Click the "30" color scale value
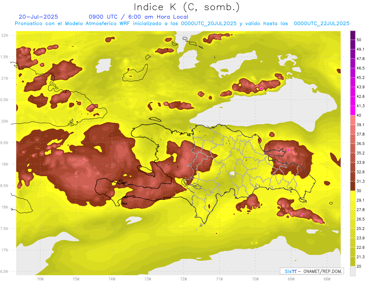Screen dimensions: 367x283 click(x=359, y=190)
